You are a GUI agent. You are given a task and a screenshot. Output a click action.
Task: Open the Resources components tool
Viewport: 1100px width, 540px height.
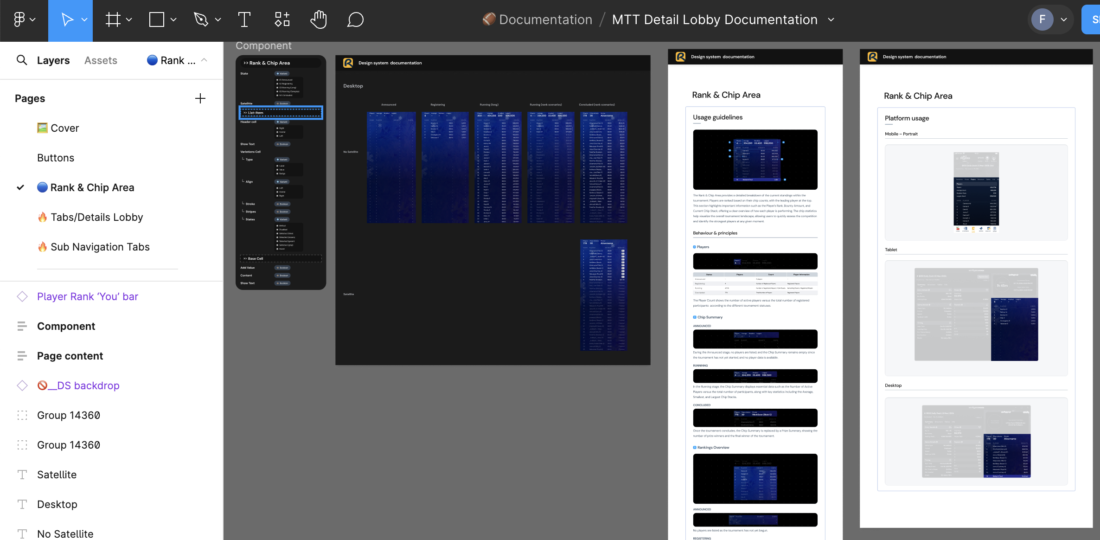(282, 19)
